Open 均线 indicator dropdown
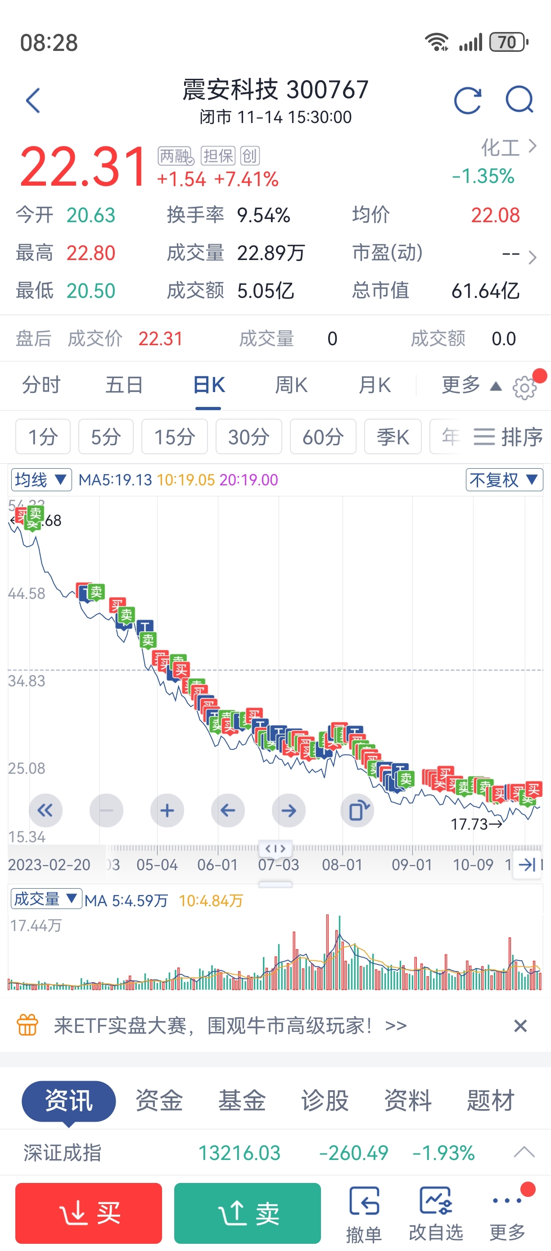 [41, 480]
